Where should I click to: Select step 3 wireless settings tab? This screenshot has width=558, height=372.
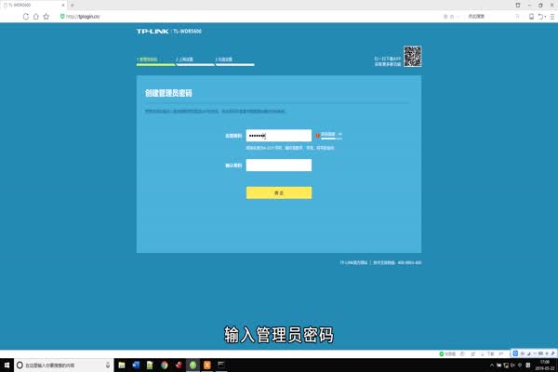(x=234, y=60)
